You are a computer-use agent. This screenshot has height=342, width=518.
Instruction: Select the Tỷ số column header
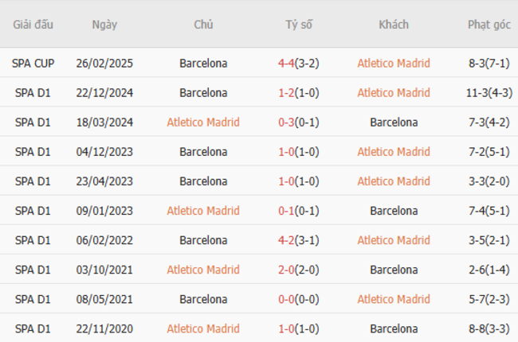[299, 25]
